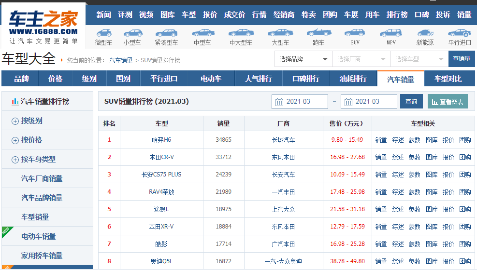Select the 电动车 tab
Screen dimensions: 477x270
click(211, 79)
